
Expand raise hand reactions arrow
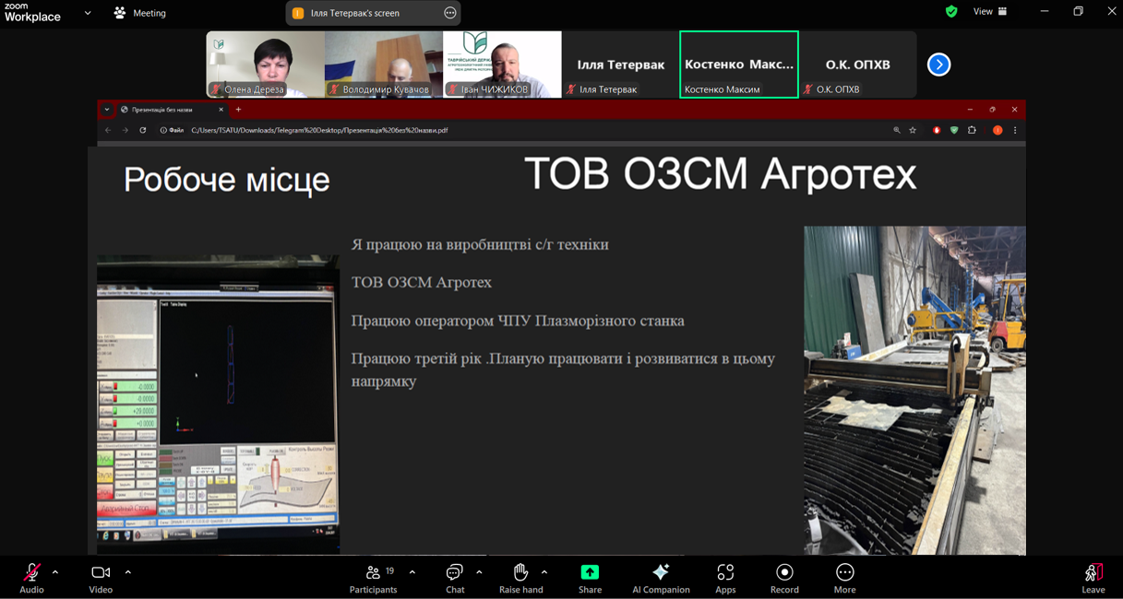(544, 572)
